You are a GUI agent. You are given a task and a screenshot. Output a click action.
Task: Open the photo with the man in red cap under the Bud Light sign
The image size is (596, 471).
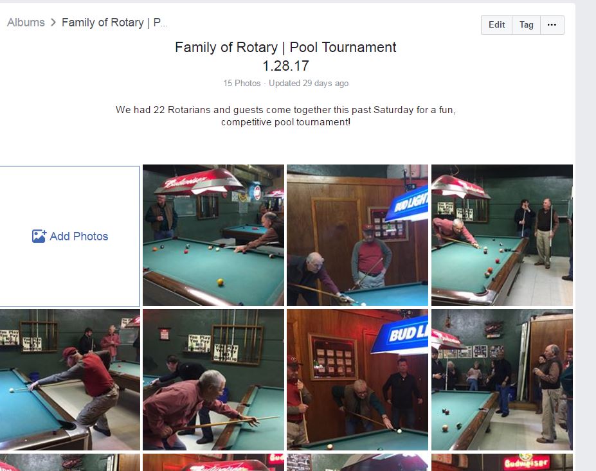click(x=357, y=235)
